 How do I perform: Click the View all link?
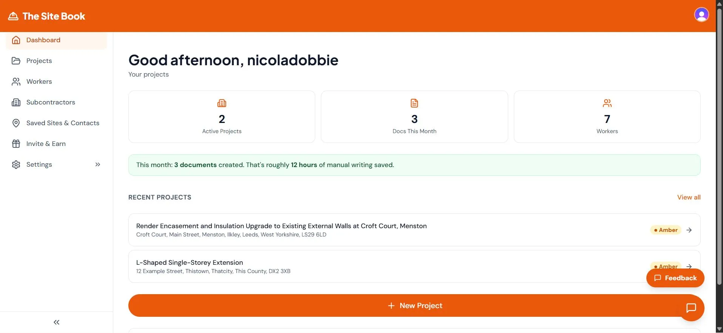click(689, 198)
